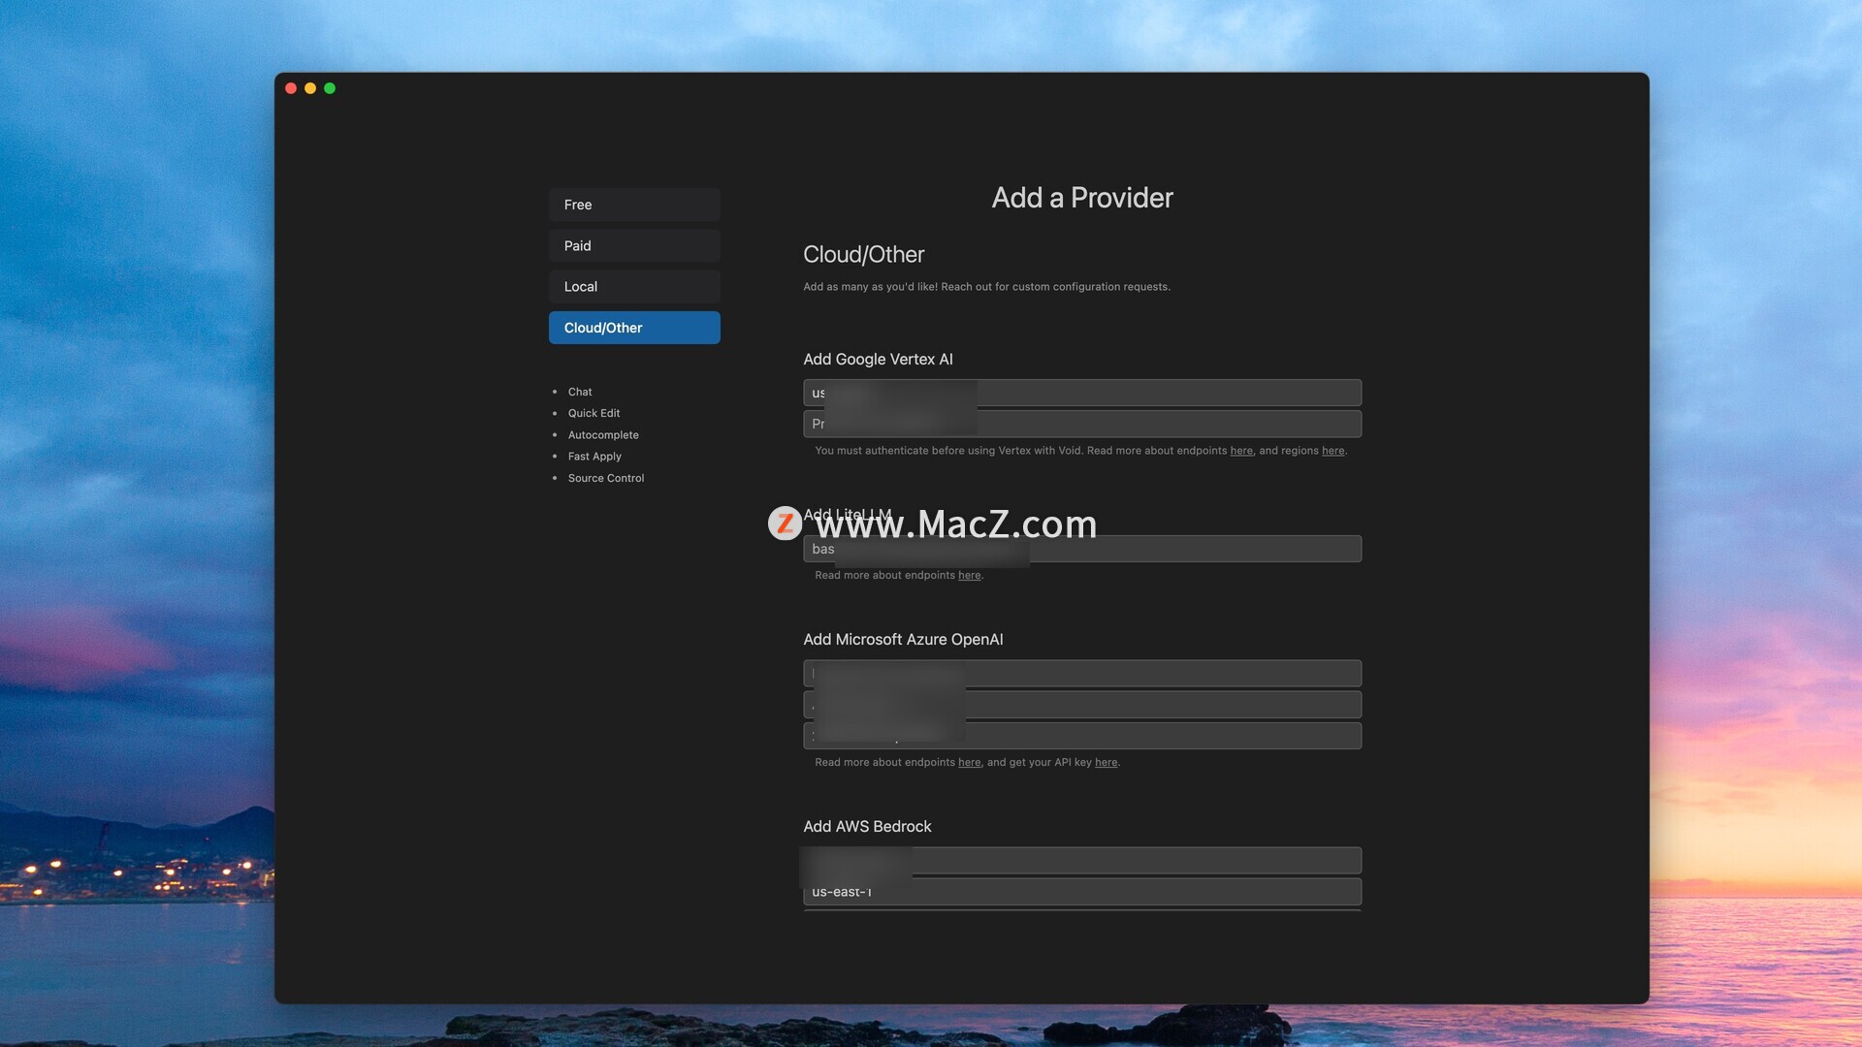
Task: Open Azure API key 'here' link
Action: coord(1107,763)
